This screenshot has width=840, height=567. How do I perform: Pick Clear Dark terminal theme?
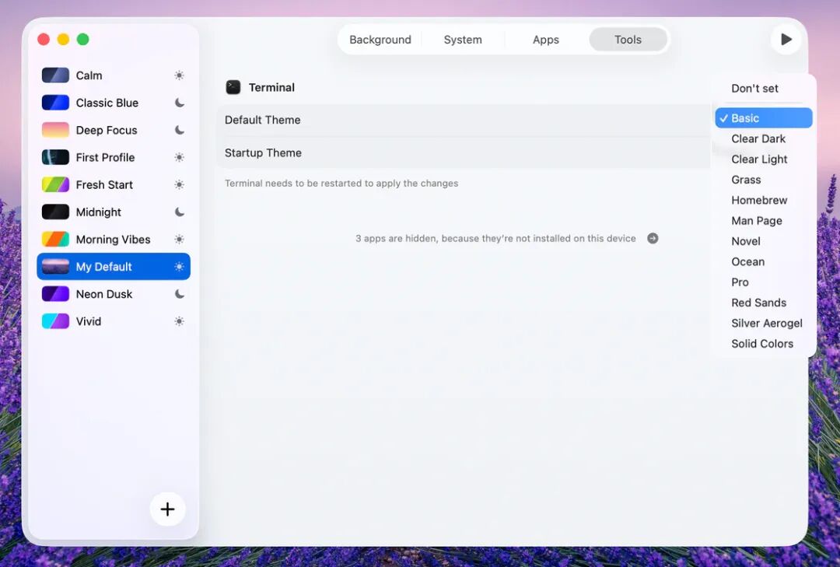pyautogui.click(x=764, y=138)
